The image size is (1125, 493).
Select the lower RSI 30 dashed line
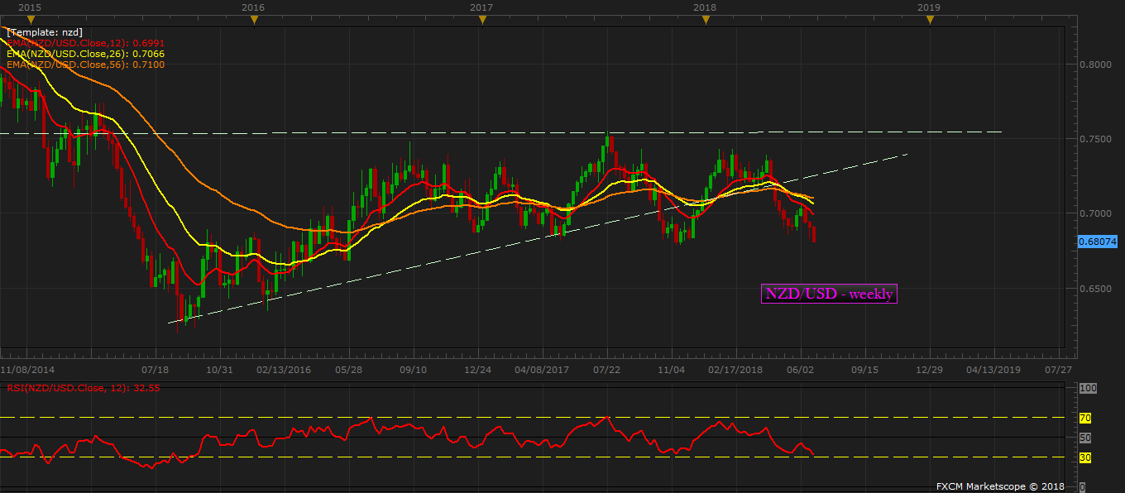tap(533, 457)
